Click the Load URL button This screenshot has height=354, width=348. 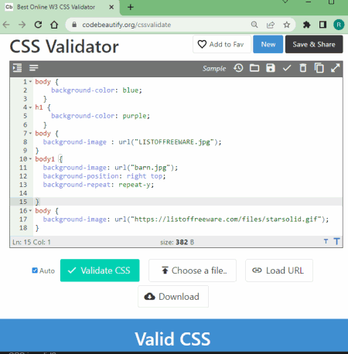click(279, 271)
